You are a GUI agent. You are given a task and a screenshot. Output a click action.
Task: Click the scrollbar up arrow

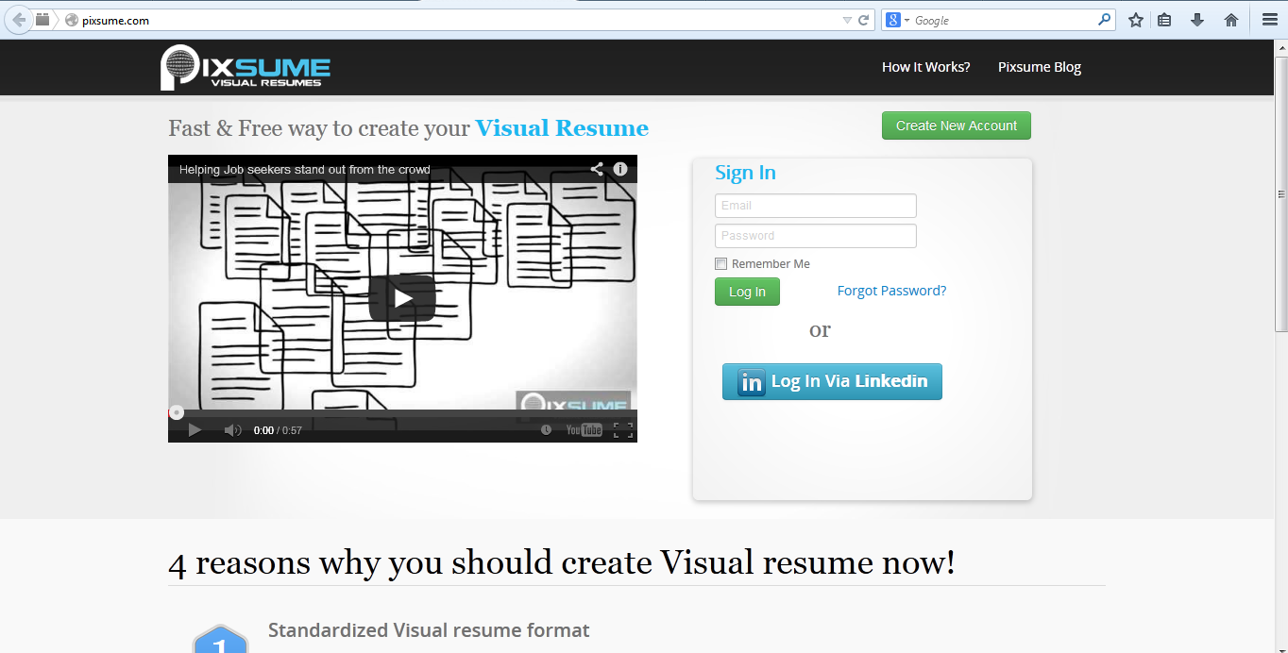pos(1281,46)
